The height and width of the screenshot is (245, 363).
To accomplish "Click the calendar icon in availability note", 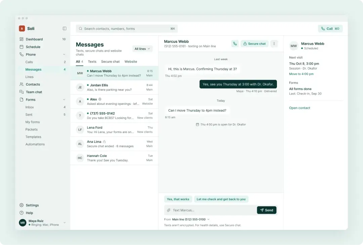I will pos(198,125).
